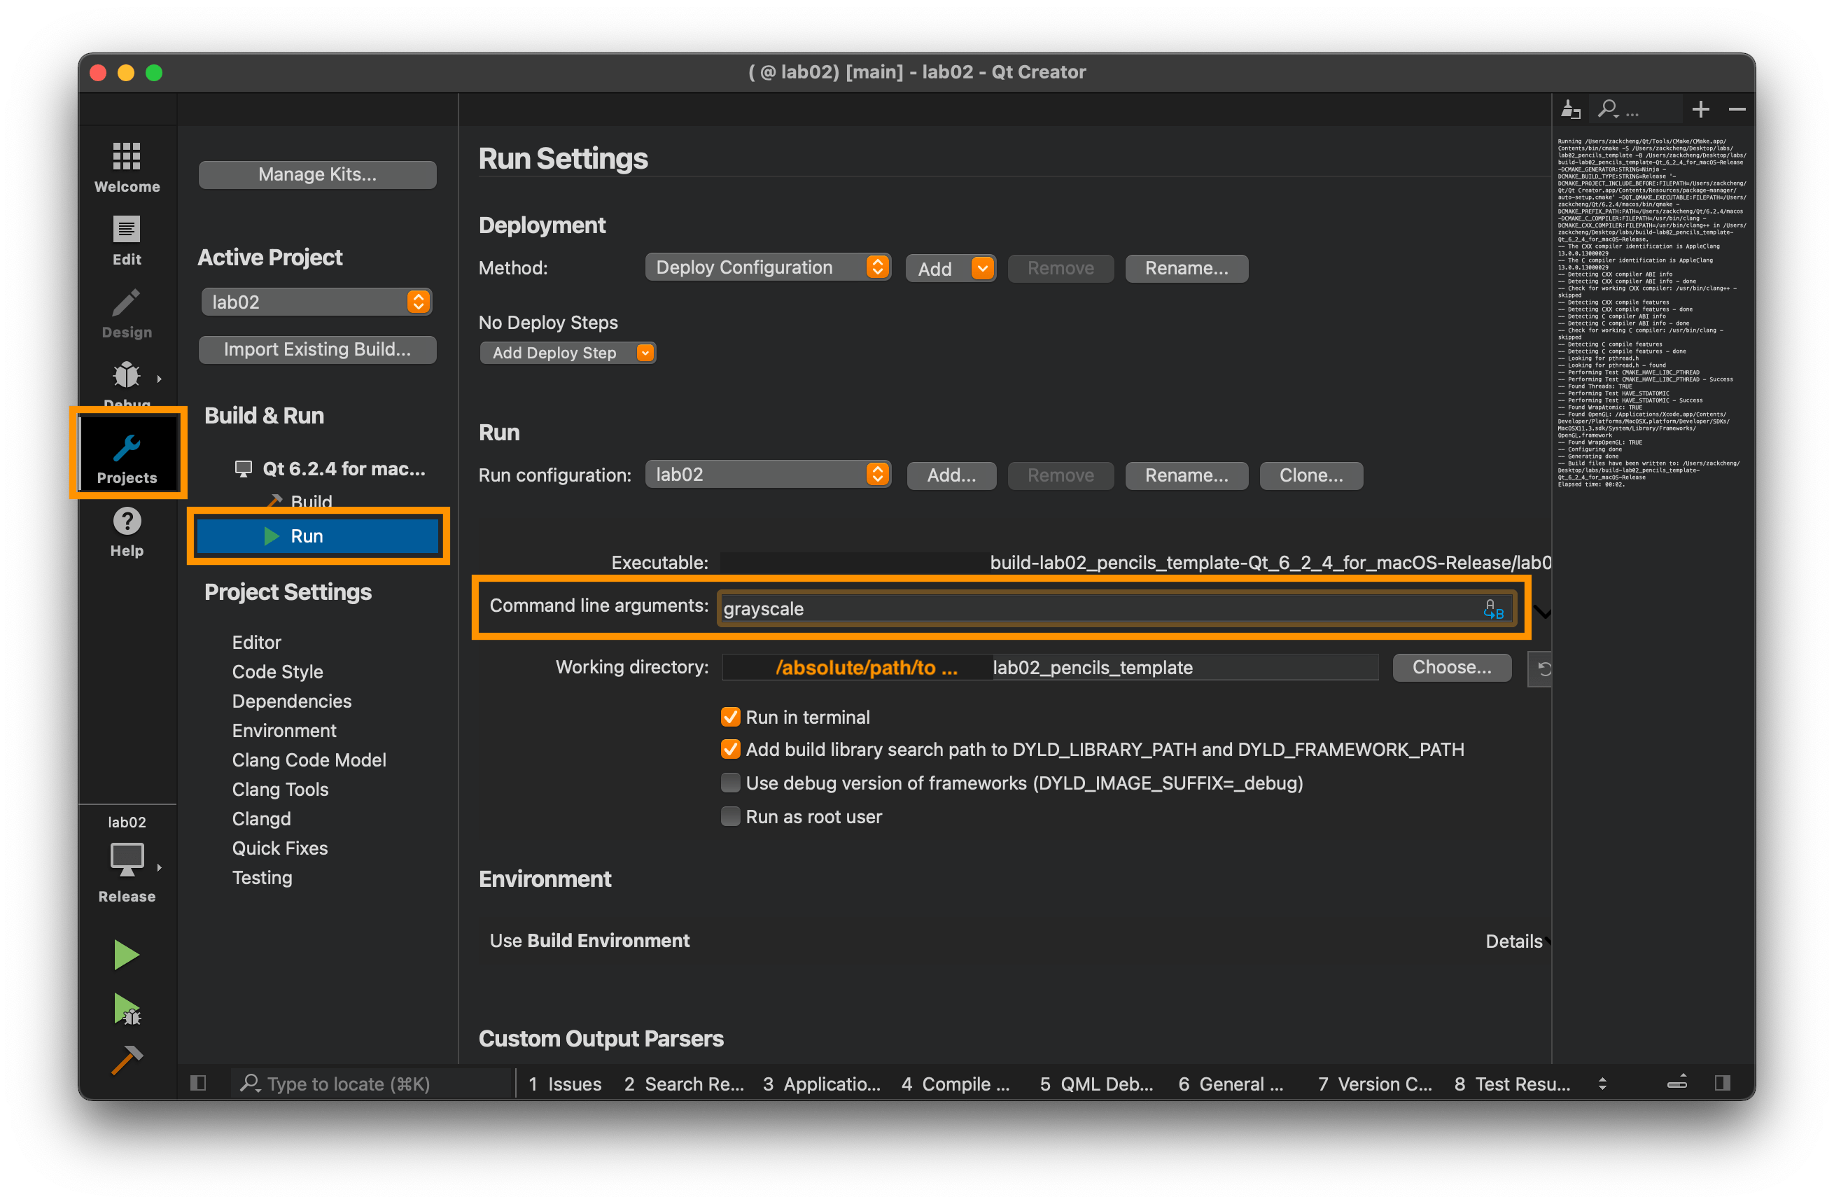Click the Type to locate field

pos(370,1084)
